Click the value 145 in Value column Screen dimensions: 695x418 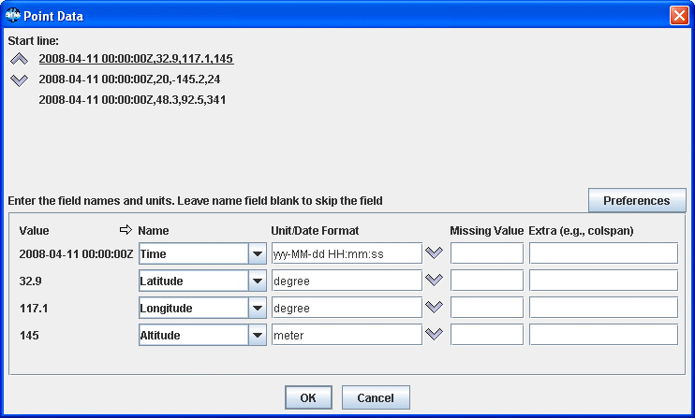[29, 336]
